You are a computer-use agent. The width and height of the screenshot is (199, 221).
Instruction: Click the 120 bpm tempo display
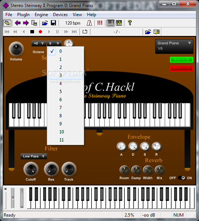point(72,23)
